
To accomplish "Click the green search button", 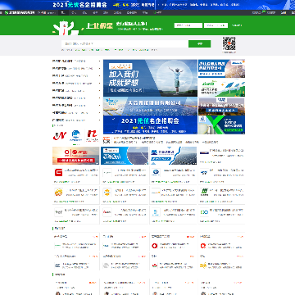I will point(199,43).
